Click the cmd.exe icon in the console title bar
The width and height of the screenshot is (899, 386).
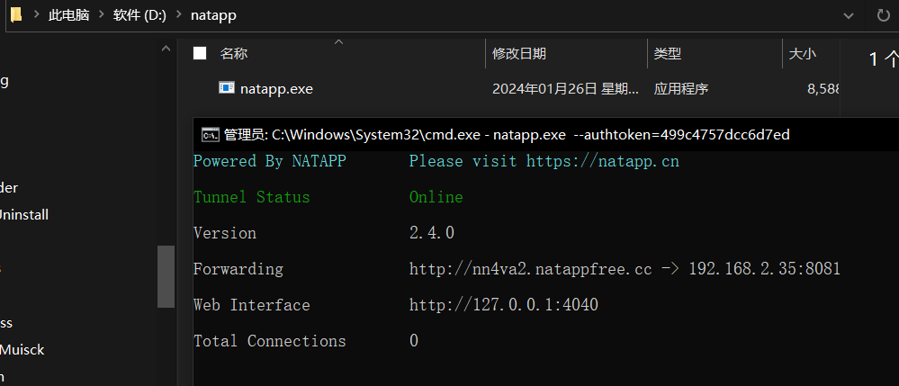point(210,135)
